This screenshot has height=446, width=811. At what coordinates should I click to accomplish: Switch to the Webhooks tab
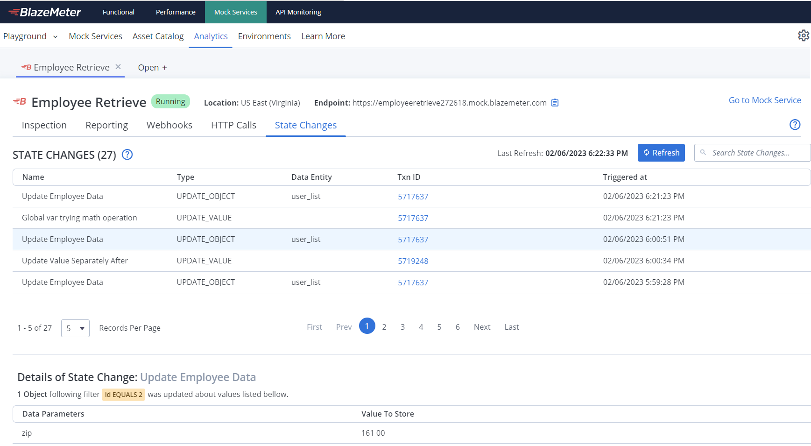pyautogui.click(x=169, y=125)
